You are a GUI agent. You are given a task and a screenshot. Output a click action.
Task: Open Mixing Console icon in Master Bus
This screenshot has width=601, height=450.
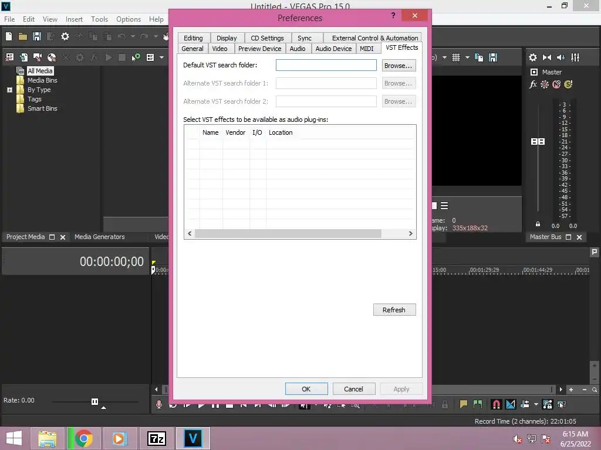click(575, 57)
